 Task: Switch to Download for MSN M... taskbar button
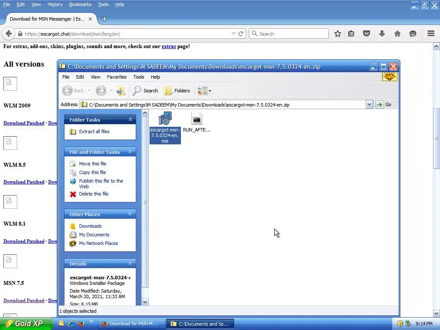[131, 324]
